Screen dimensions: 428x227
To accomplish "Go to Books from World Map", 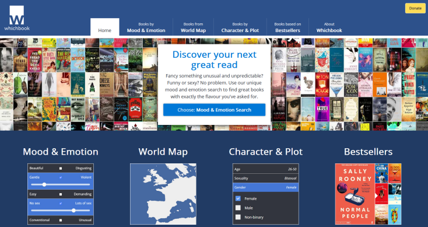I will click(x=193, y=27).
